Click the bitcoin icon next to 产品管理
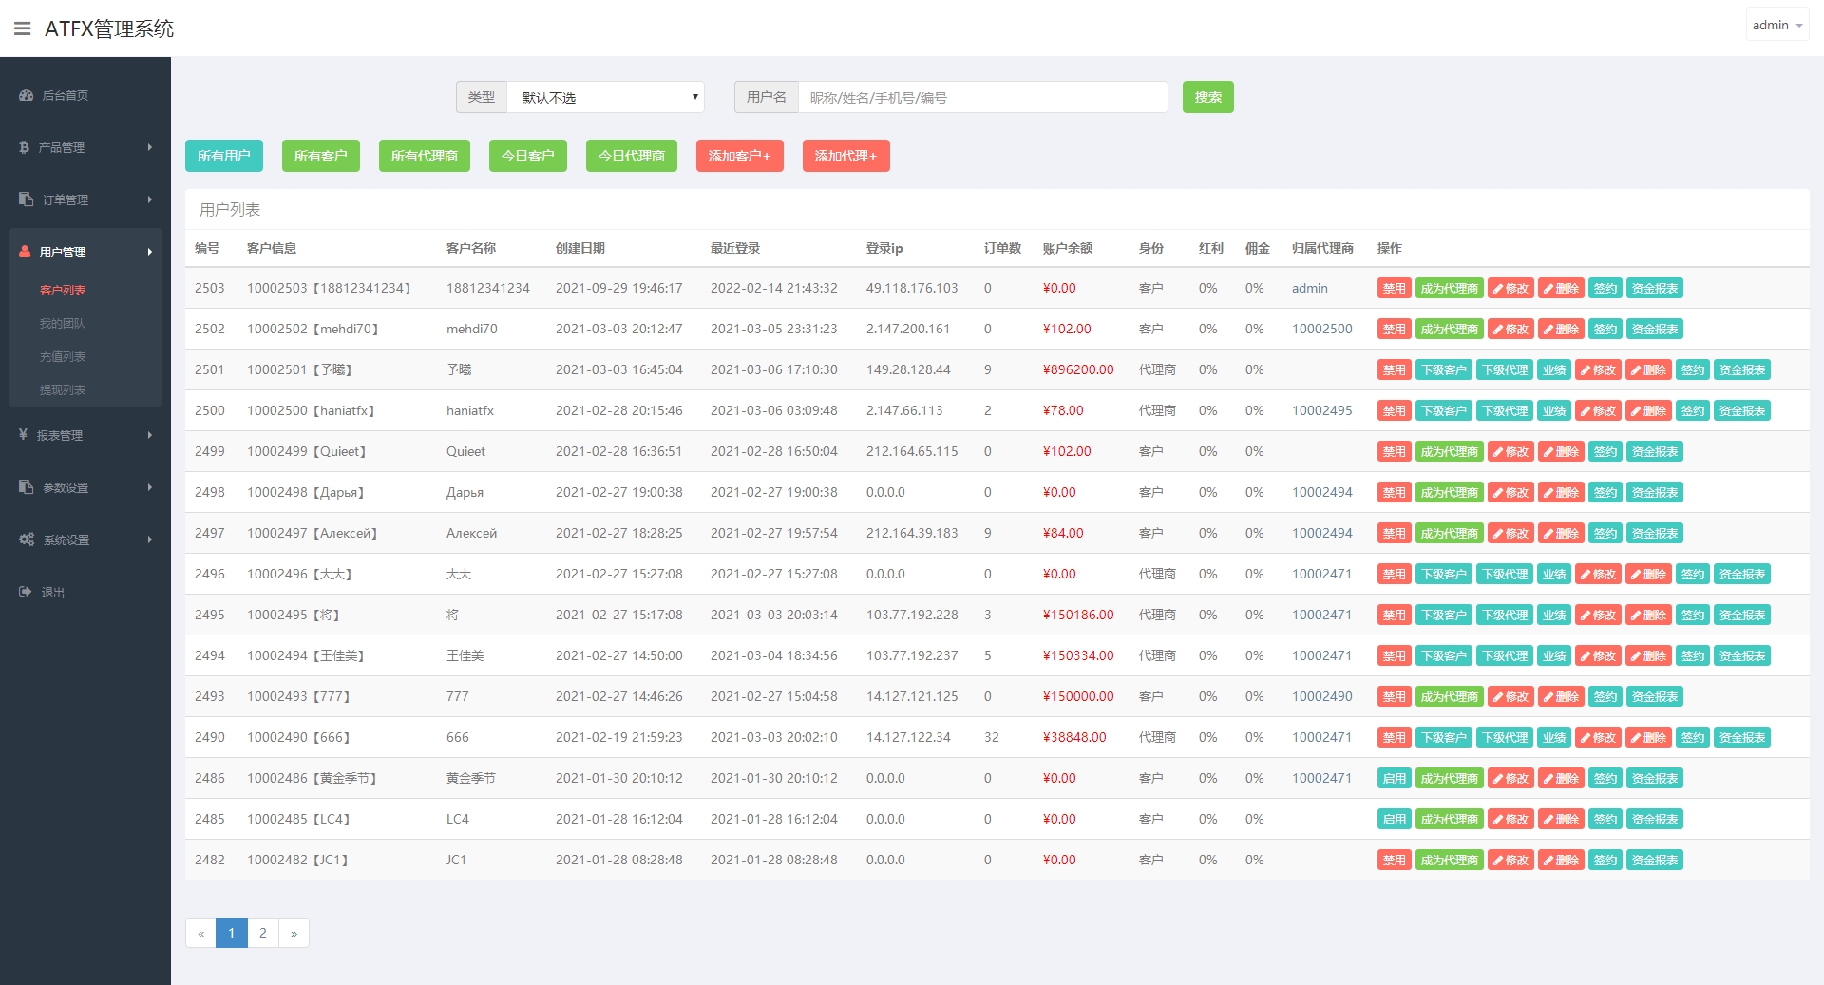This screenshot has height=985, width=1824. pyautogui.click(x=25, y=147)
